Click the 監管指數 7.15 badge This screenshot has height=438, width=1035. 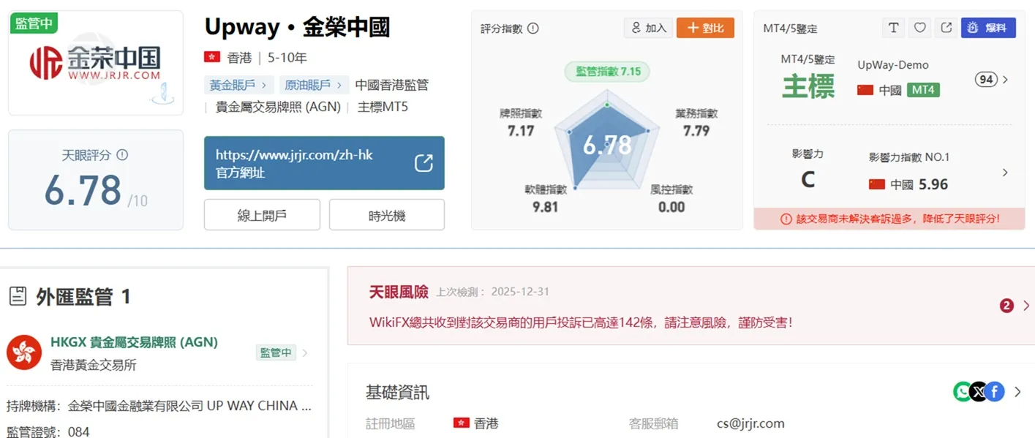click(x=607, y=71)
